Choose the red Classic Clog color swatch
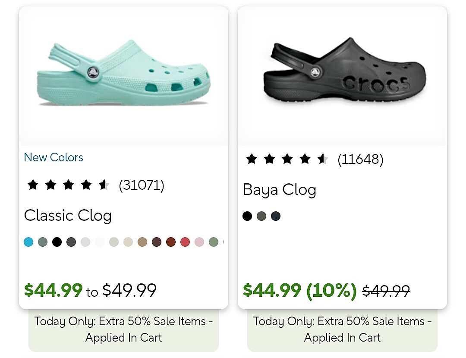466x358 pixels. tap(185, 242)
